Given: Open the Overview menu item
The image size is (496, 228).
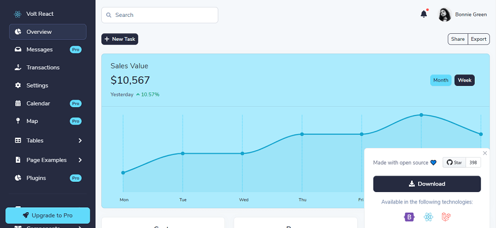Looking at the screenshot, I should [48, 32].
